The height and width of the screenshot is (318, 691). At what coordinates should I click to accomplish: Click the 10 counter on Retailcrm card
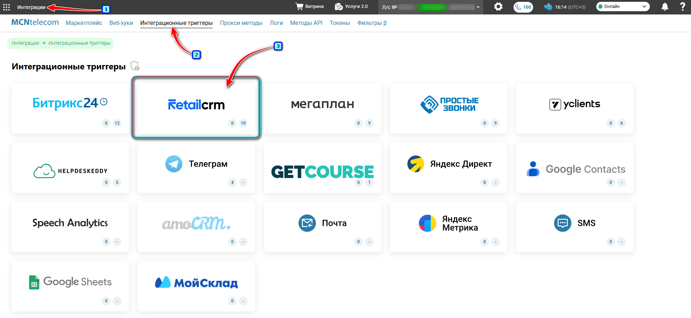click(x=243, y=123)
